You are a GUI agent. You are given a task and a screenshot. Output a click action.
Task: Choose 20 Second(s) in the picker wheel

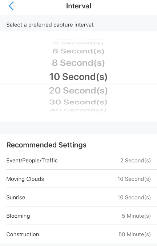78,90
